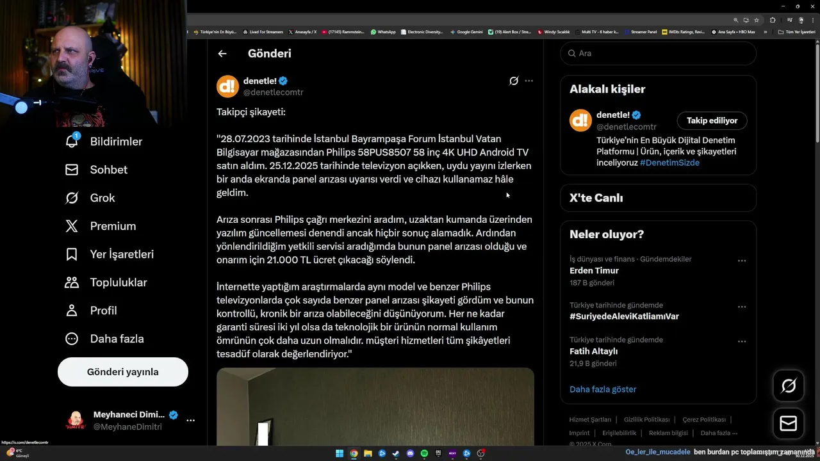820x461 pixels.
Task: Open Spotify from the taskbar
Action: 424,453
